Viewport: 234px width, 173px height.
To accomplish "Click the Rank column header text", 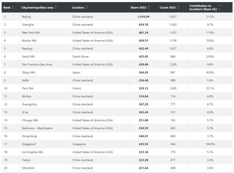I will 7,7.
